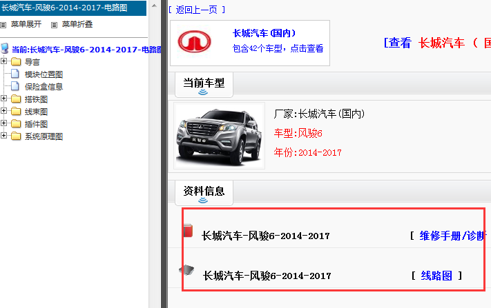The image size is (491, 308).
Task: Click the 菜单折叠 collapse-all icon
Action: [x=55, y=25]
